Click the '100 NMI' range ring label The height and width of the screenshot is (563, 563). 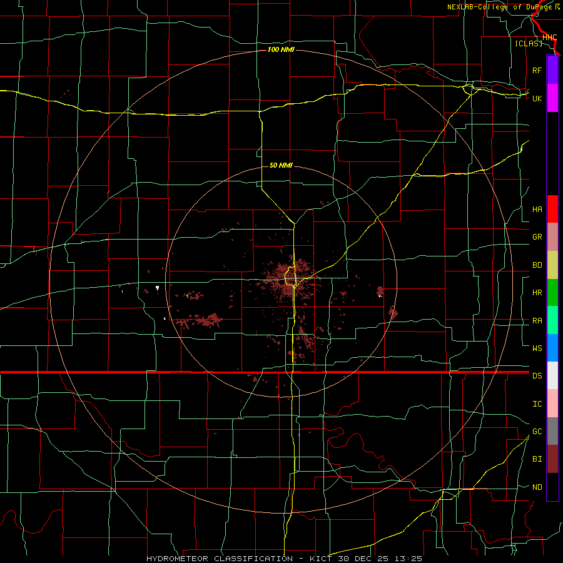281,49
